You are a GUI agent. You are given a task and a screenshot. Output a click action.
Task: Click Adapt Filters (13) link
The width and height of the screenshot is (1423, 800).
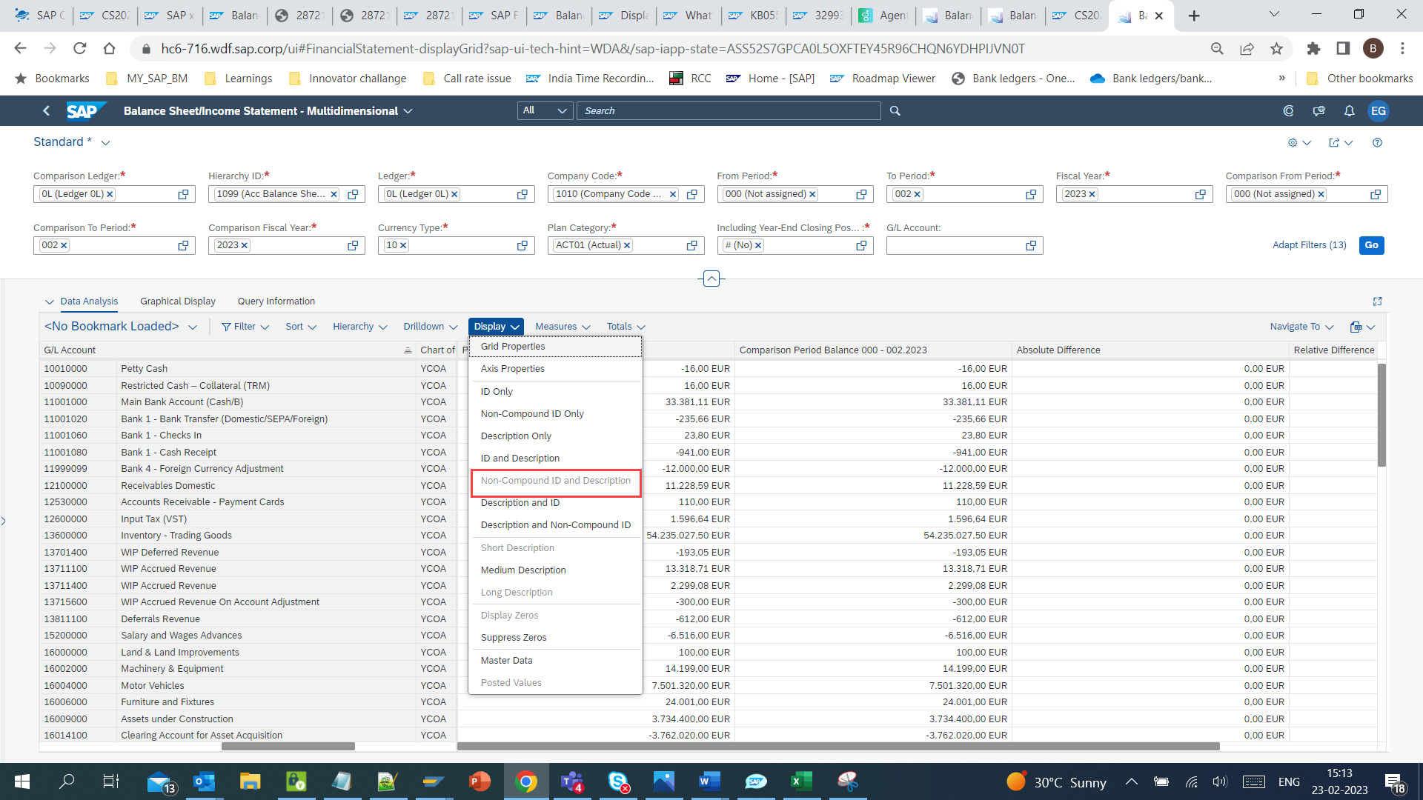(x=1310, y=245)
